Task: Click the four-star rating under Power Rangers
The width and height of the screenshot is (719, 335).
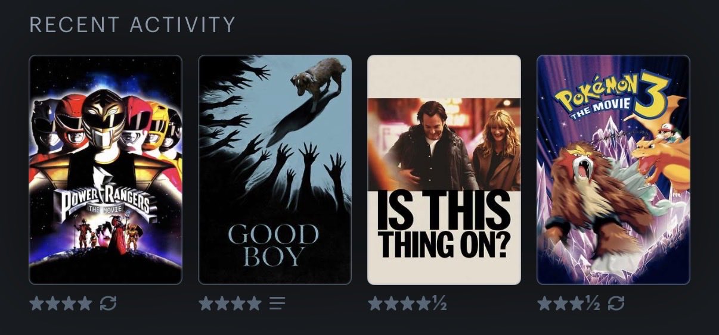Action: (61, 304)
